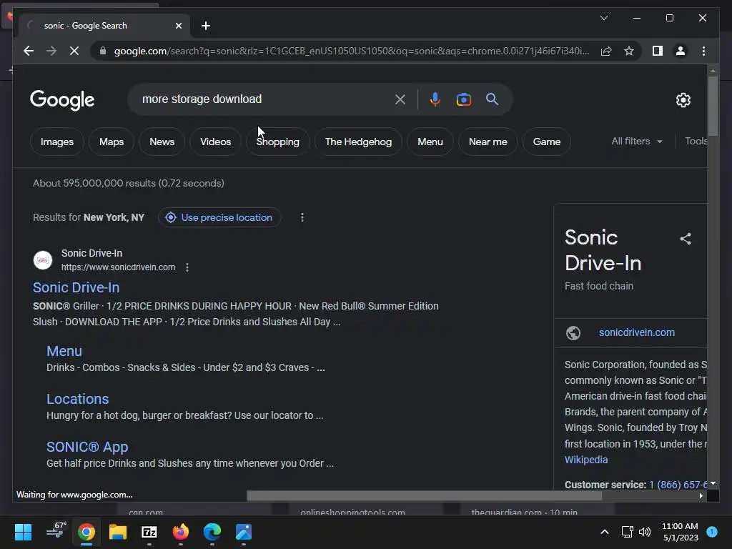Select the Game filter chip
This screenshot has height=549, width=732.
[x=547, y=142]
